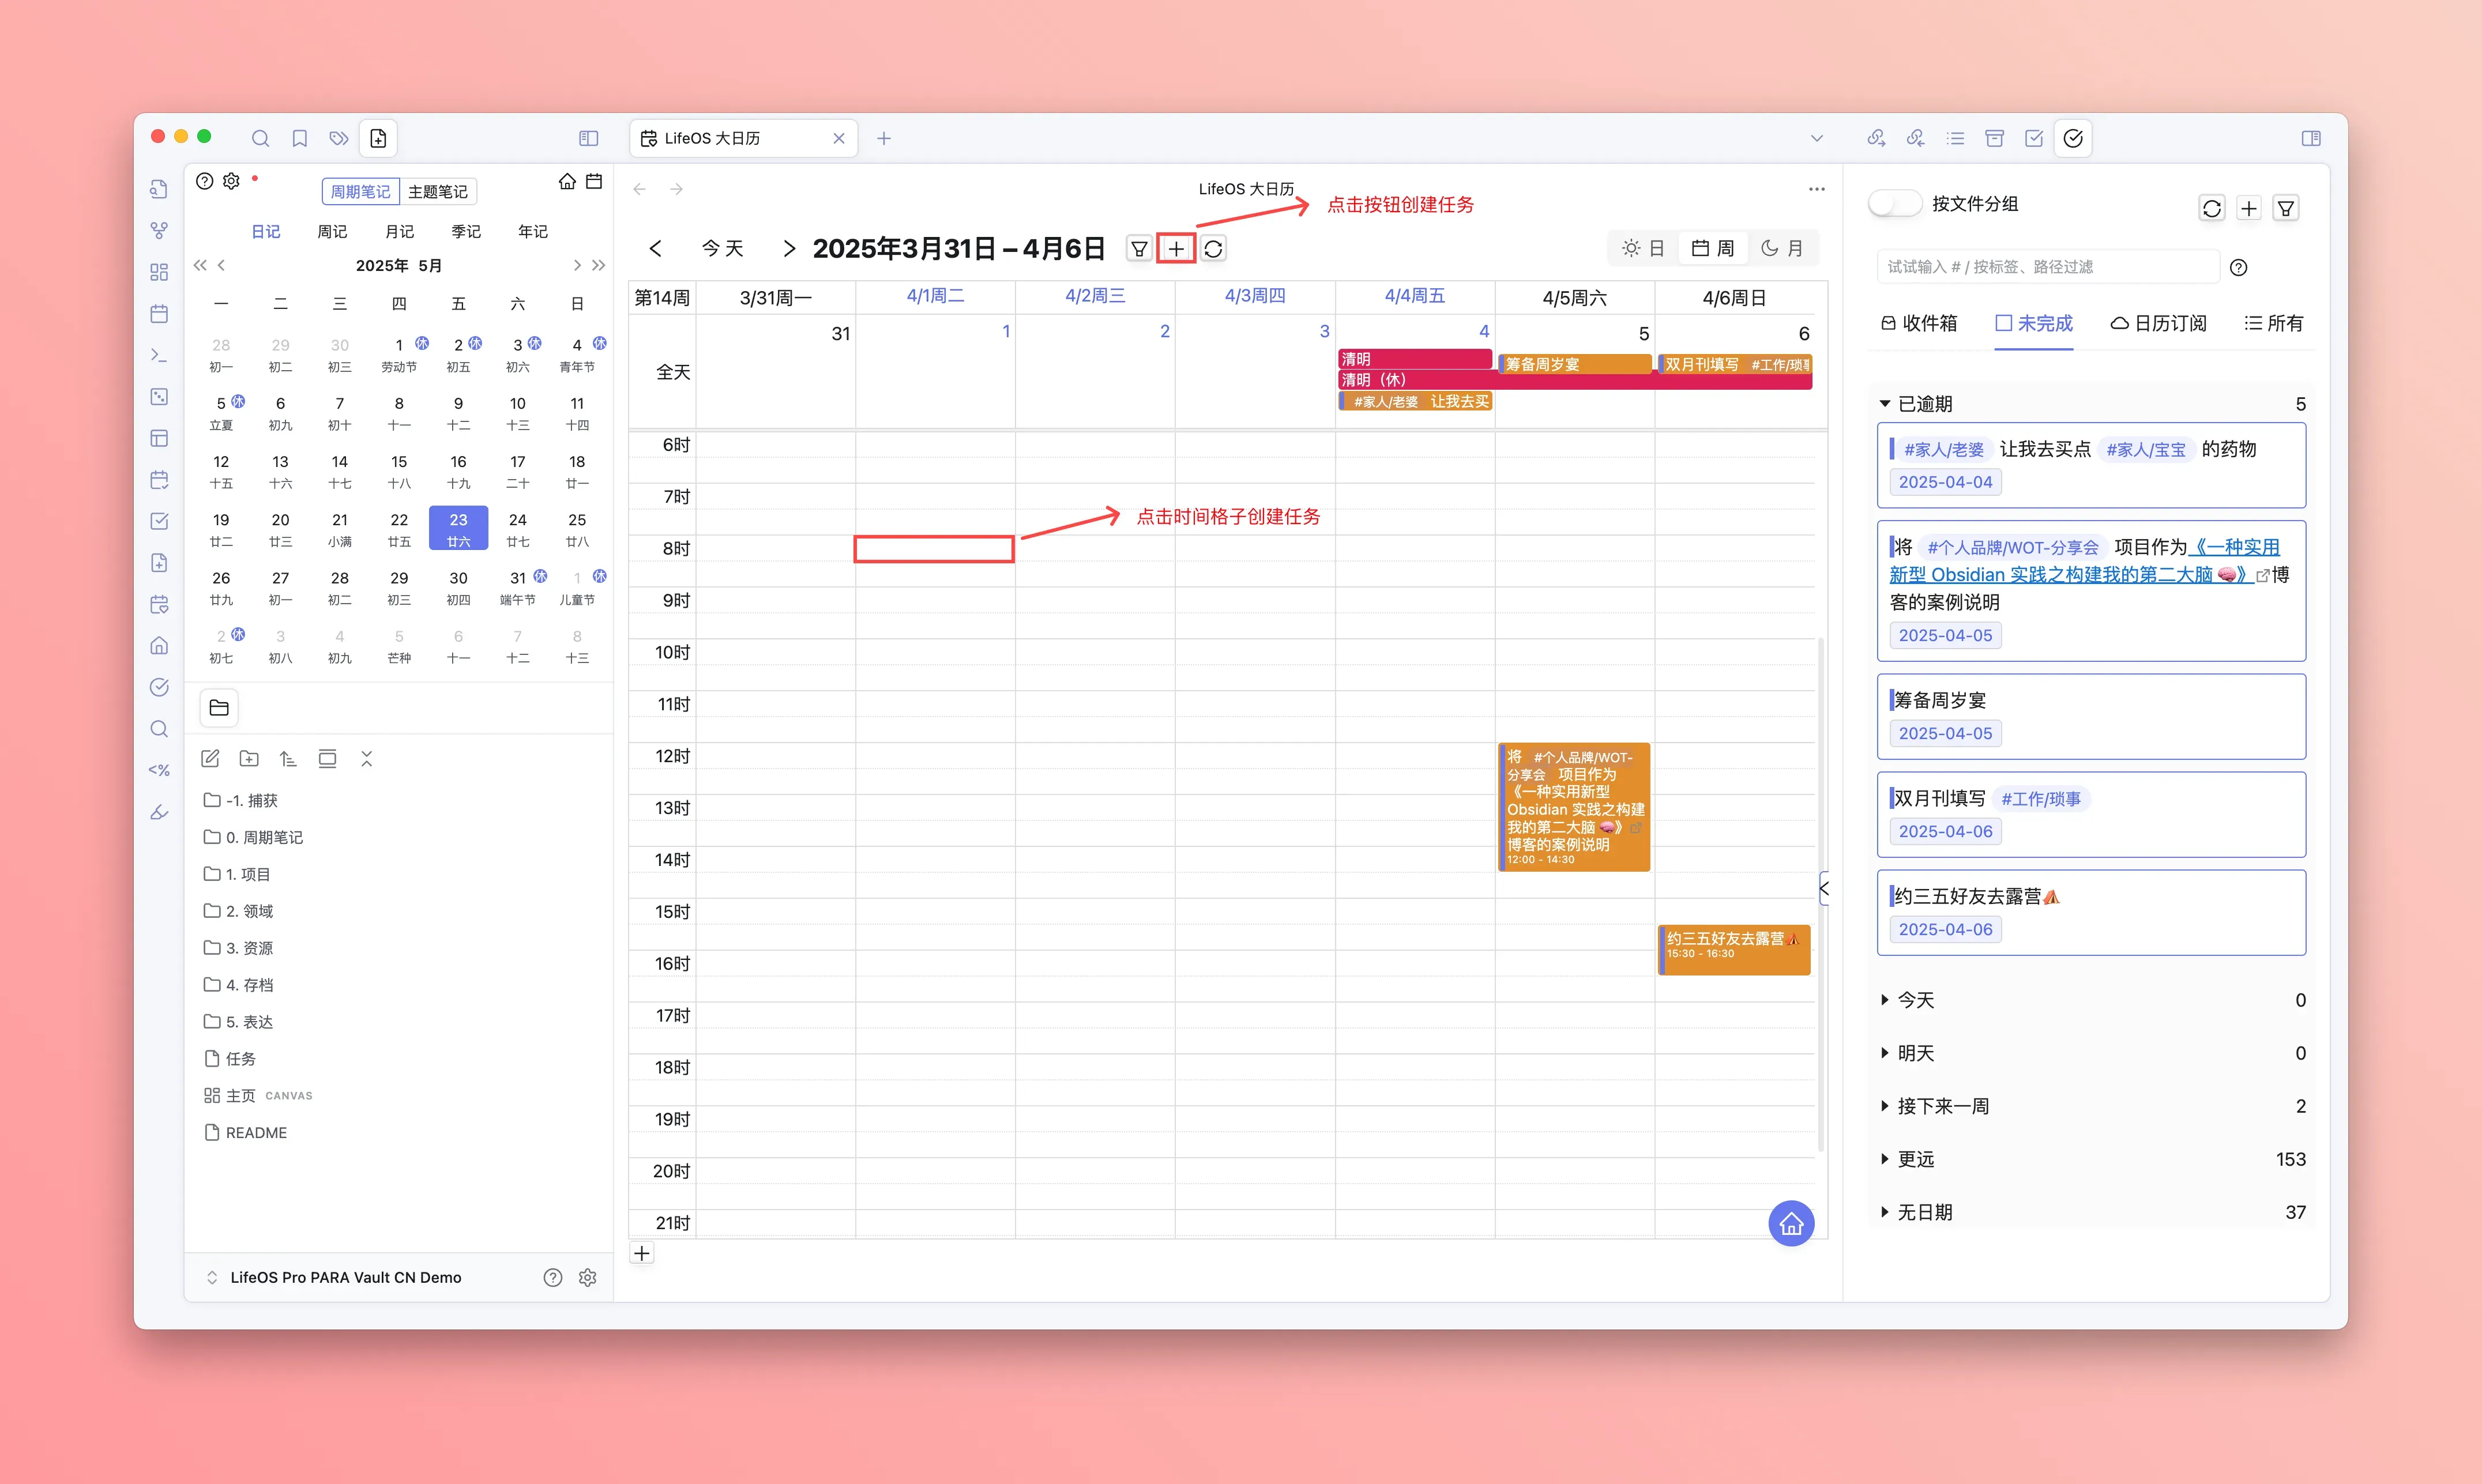Toggle the left sidebar panel icon
Viewport: 2482px width, 1484px height.
click(588, 138)
